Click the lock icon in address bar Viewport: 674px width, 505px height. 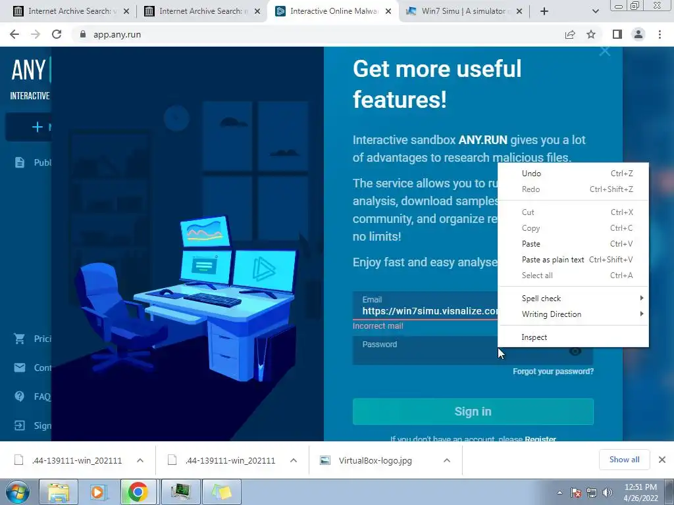click(83, 34)
